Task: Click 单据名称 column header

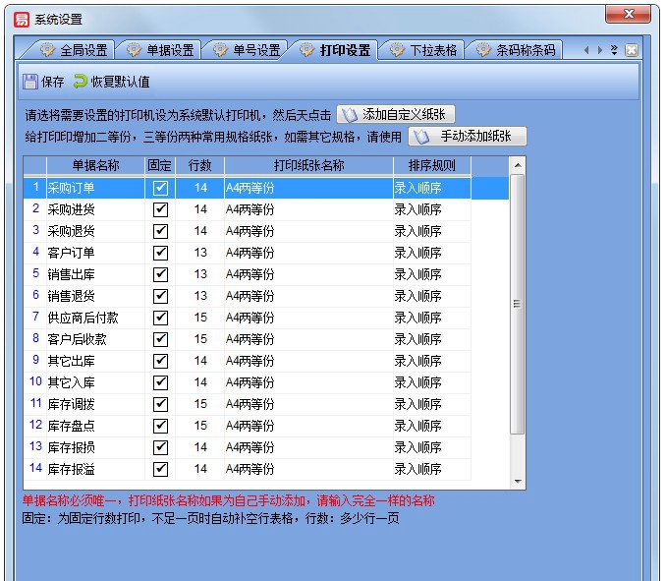Action: tap(95, 165)
